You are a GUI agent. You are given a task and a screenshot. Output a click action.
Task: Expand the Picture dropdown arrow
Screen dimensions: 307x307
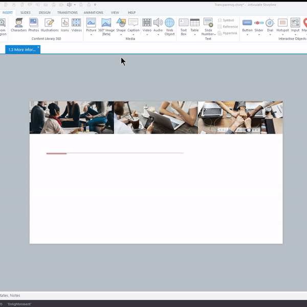[x=91, y=35]
